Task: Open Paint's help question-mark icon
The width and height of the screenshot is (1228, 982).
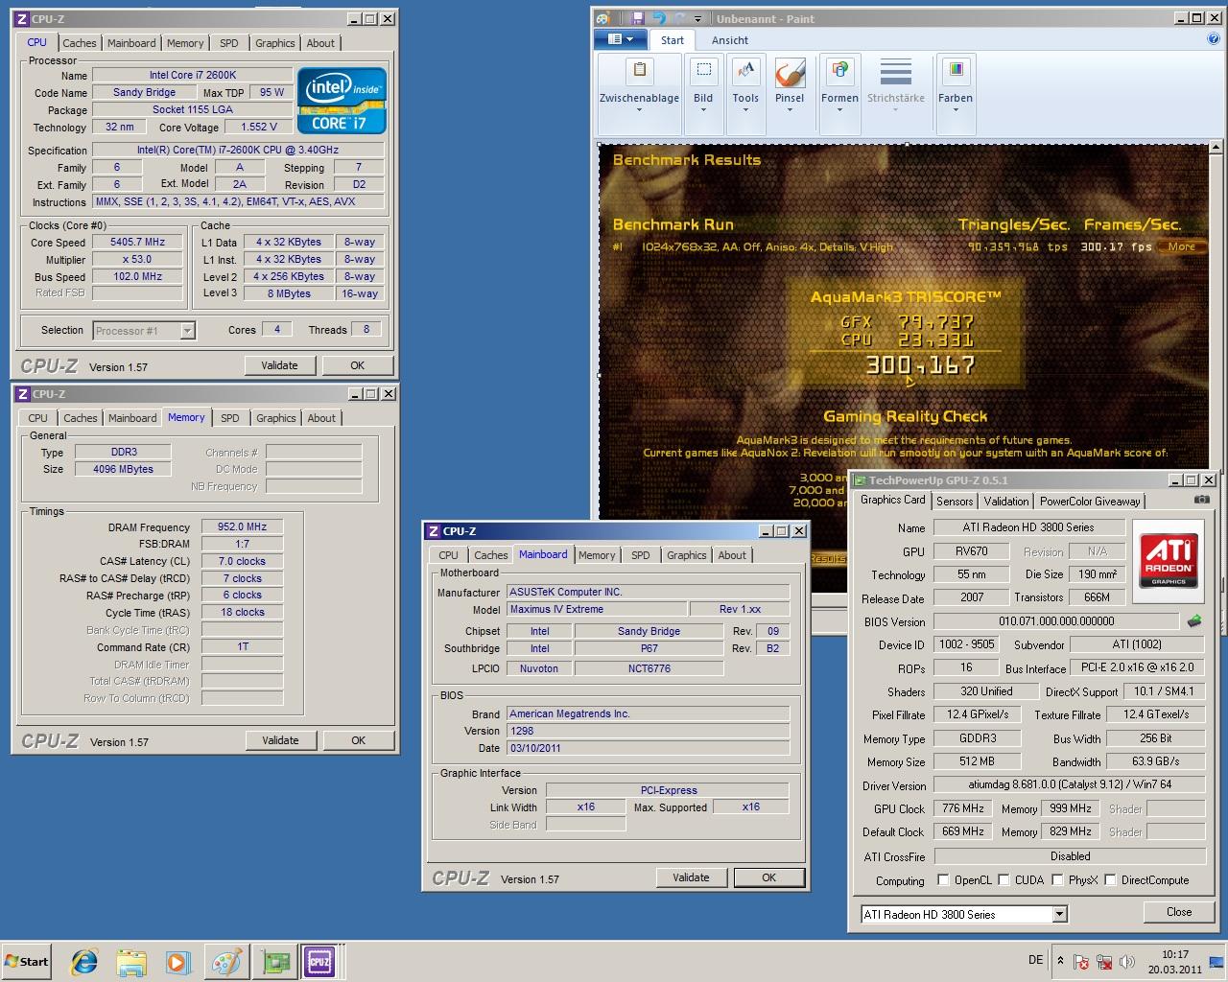Action: pos(1214,39)
